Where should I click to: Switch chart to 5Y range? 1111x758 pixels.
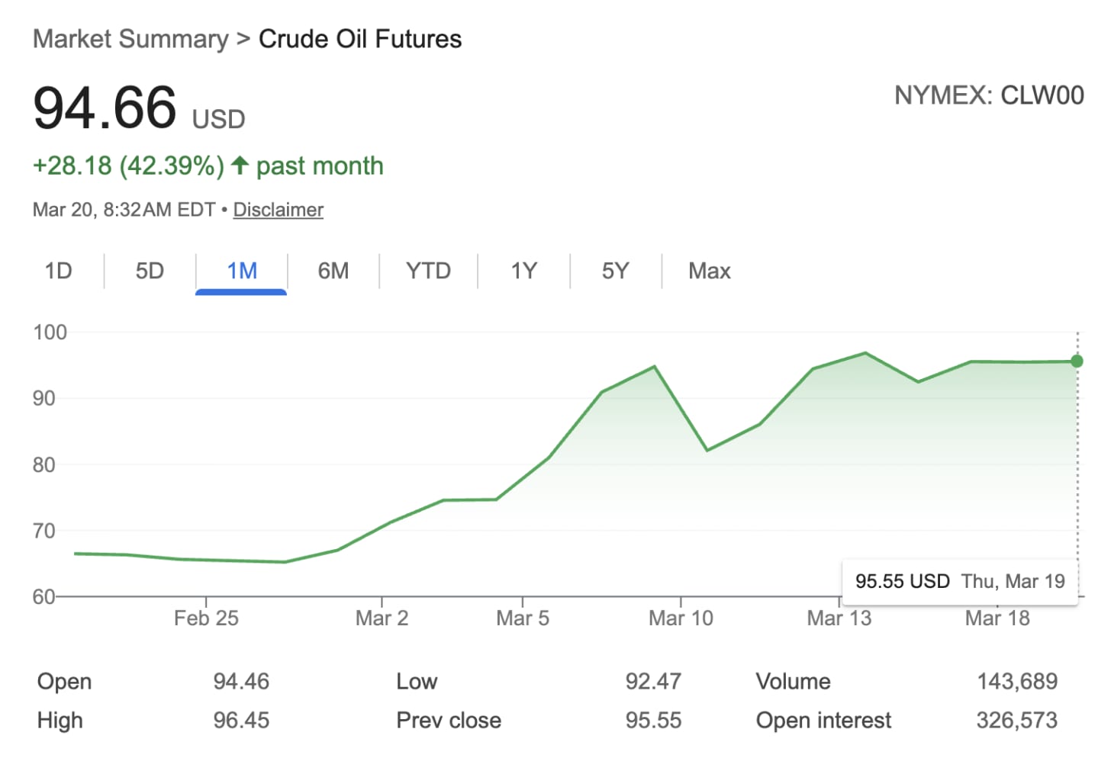point(615,271)
